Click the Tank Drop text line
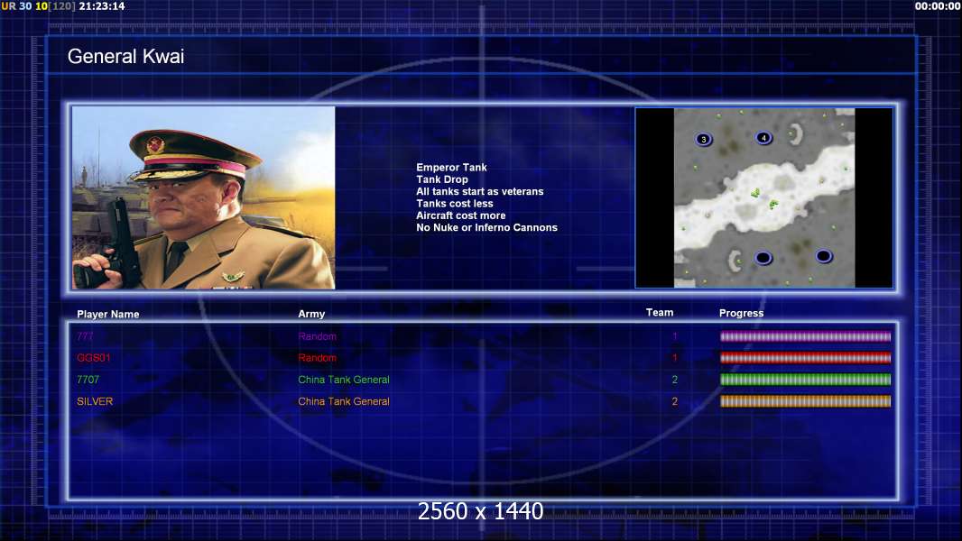Viewport: 962px width, 541px height. 441,179
